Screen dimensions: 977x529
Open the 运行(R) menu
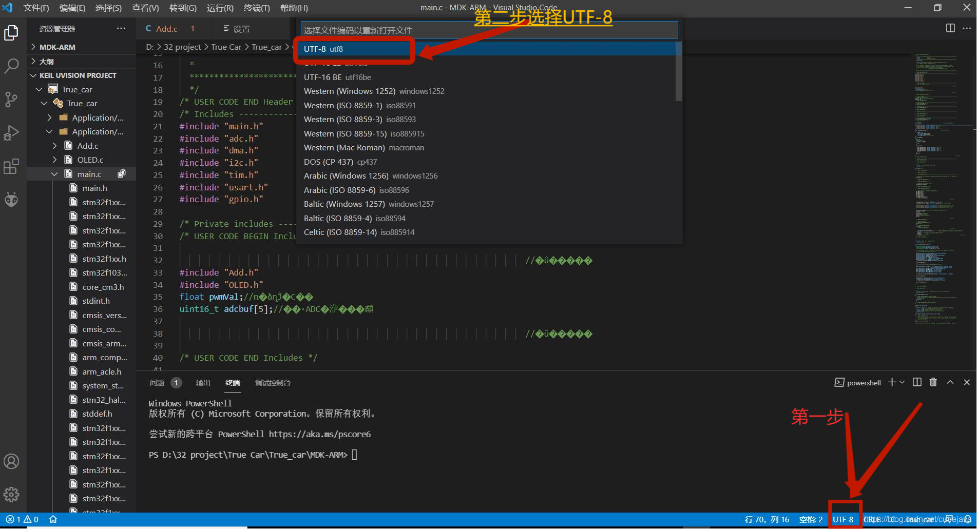click(220, 8)
